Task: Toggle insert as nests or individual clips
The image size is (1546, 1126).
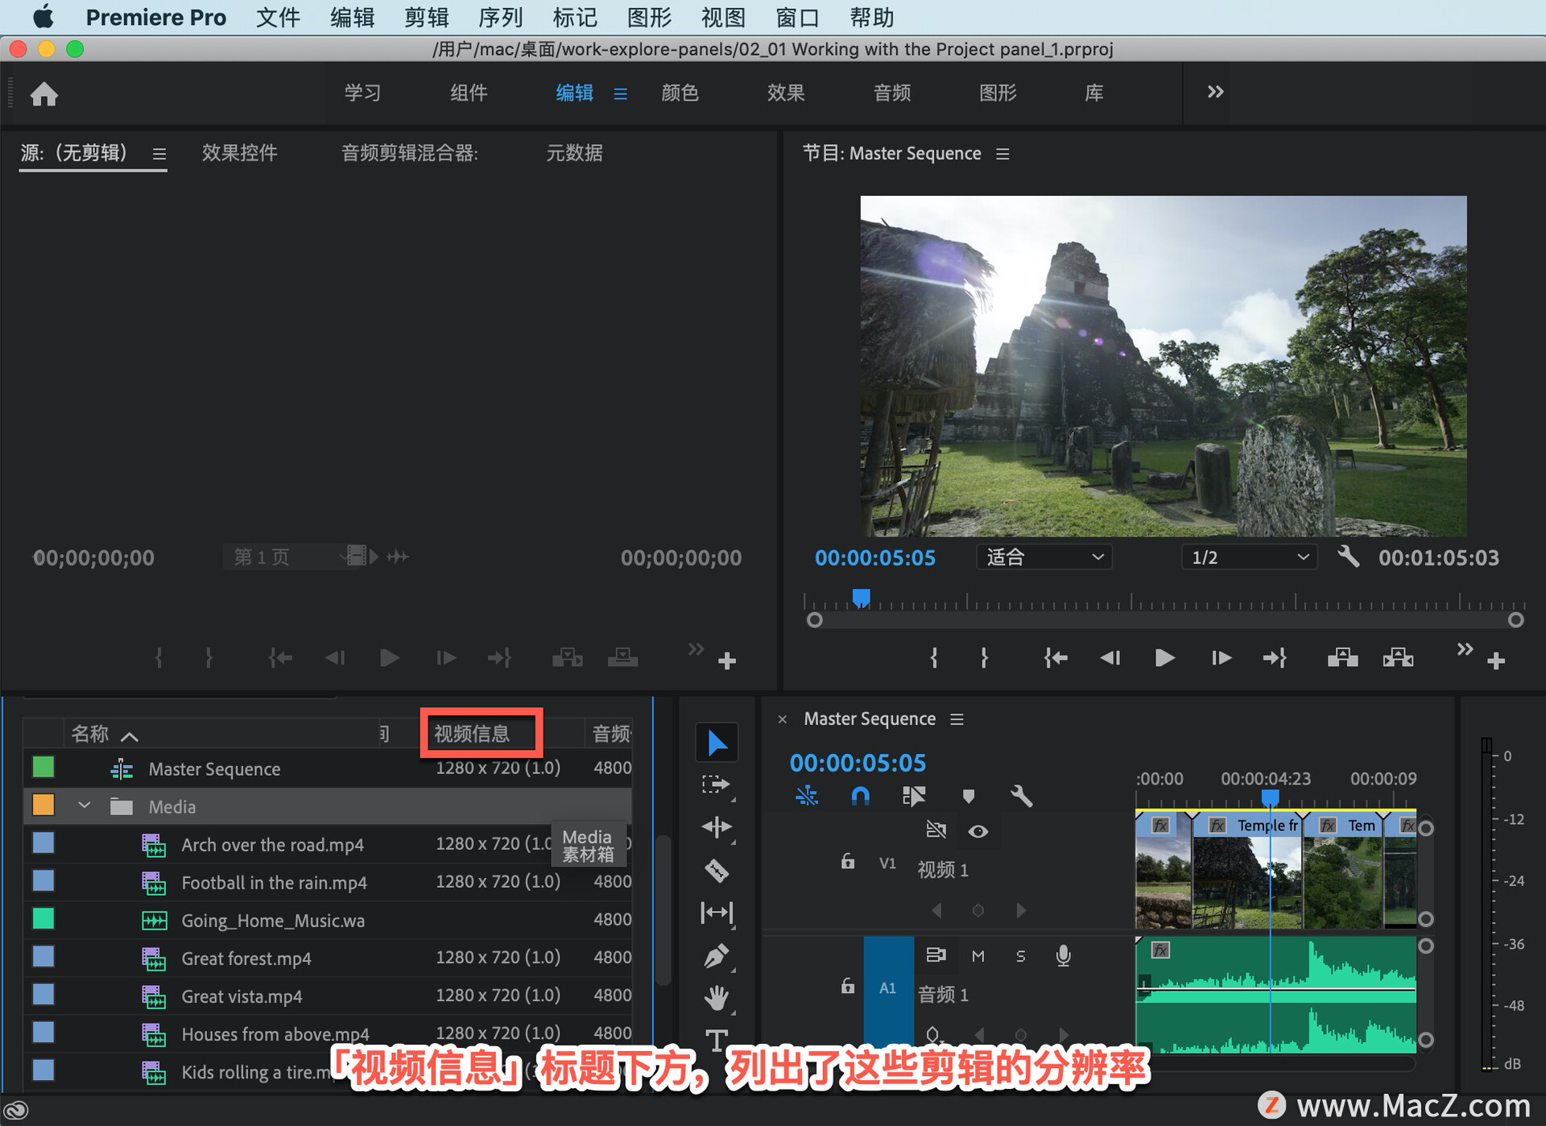Action: tap(806, 797)
